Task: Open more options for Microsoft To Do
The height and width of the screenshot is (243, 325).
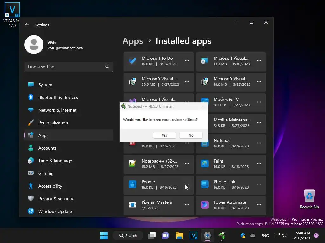Action: 187,61
